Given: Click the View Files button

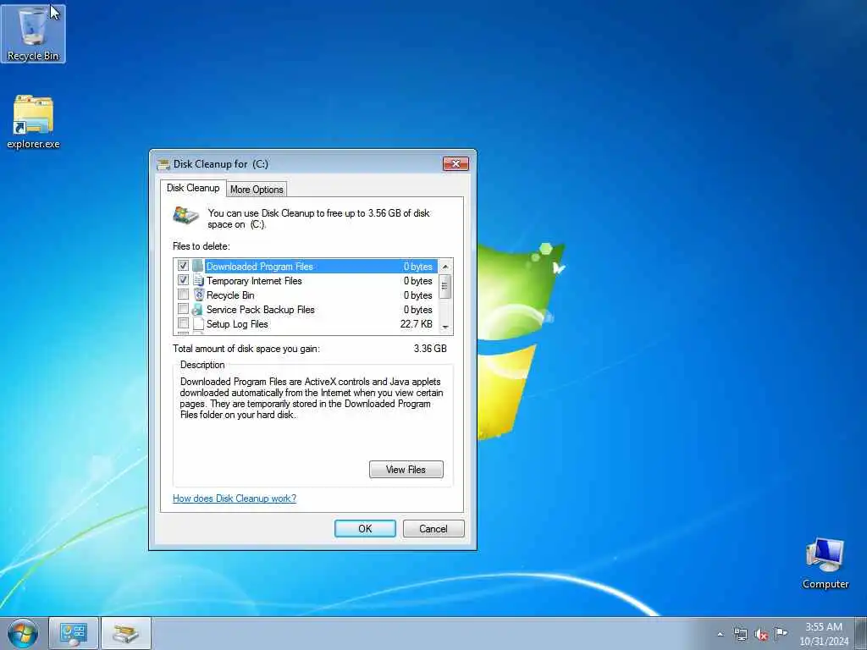Looking at the screenshot, I should pos(406,469).
